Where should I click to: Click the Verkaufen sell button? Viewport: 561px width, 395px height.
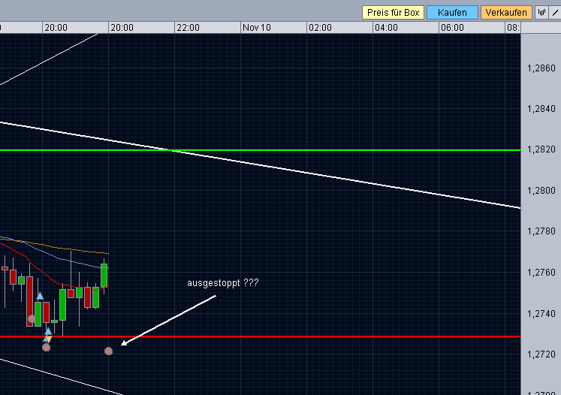pos(505,12)
